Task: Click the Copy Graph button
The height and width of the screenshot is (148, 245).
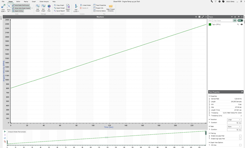Action: coord(59,5)
